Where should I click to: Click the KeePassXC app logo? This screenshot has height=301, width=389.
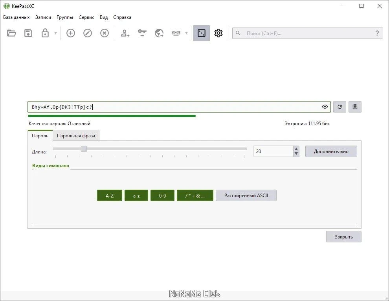click(6, 6)
